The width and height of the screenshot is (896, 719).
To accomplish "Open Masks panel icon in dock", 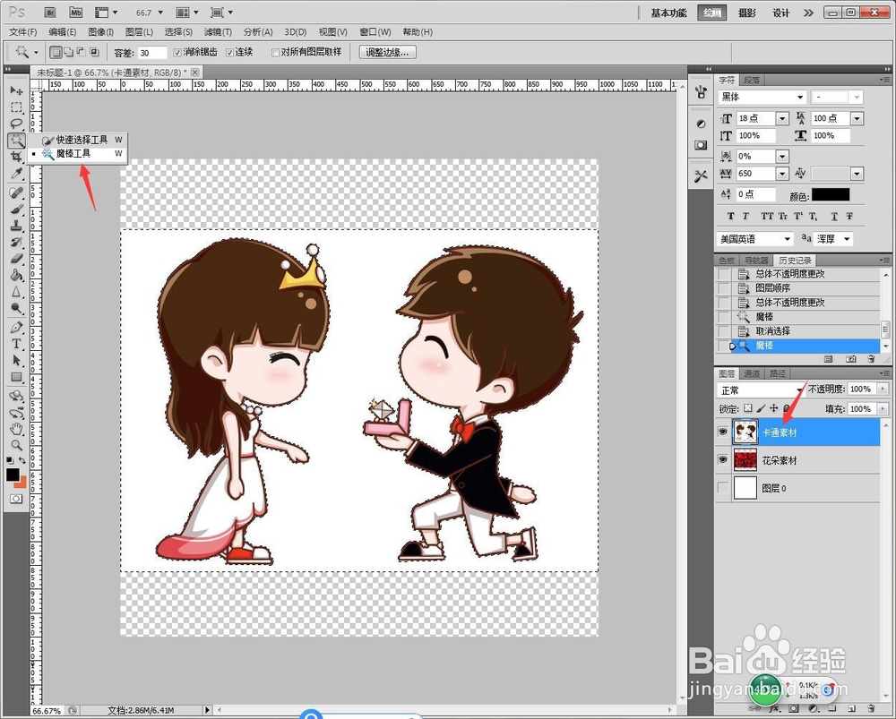I will 702,145.
